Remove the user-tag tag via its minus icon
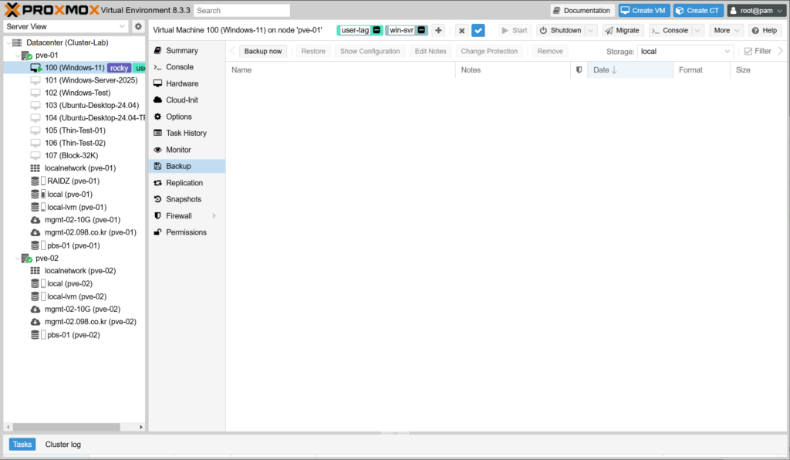 (x=376, y=30)
